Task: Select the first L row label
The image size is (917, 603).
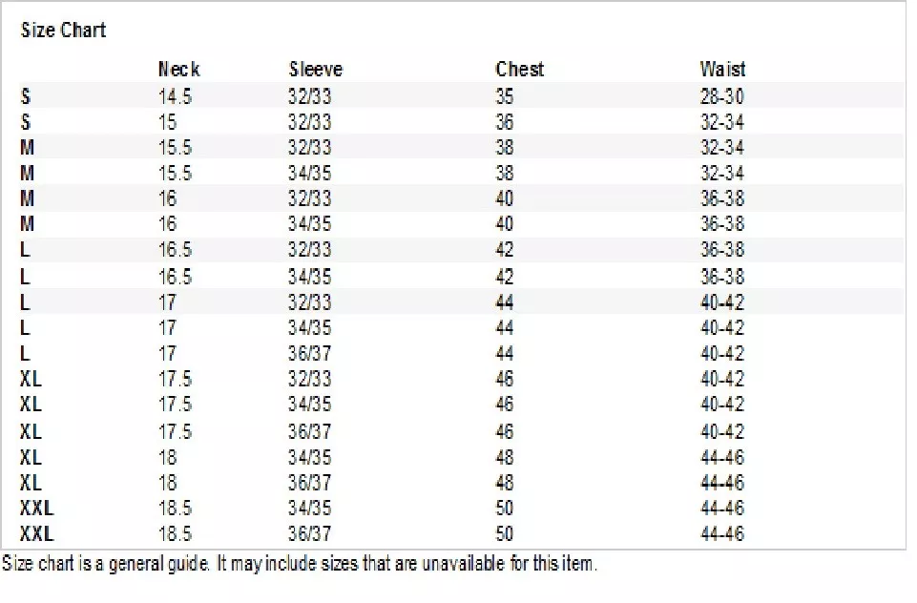Action: click(25, 250)
